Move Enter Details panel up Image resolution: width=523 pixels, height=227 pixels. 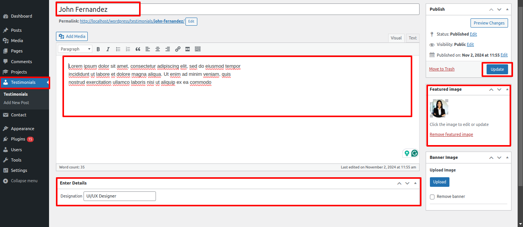tap(399, 183)
